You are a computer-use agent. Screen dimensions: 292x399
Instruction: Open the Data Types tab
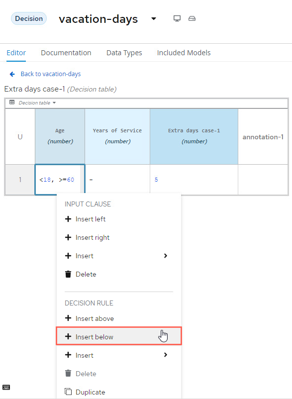click(124, 53)
